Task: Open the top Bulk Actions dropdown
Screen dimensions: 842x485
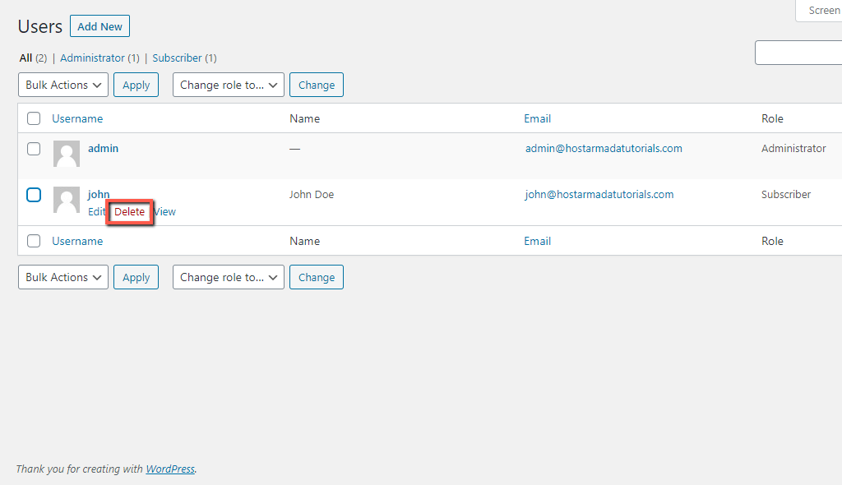Action: (63, 85)
